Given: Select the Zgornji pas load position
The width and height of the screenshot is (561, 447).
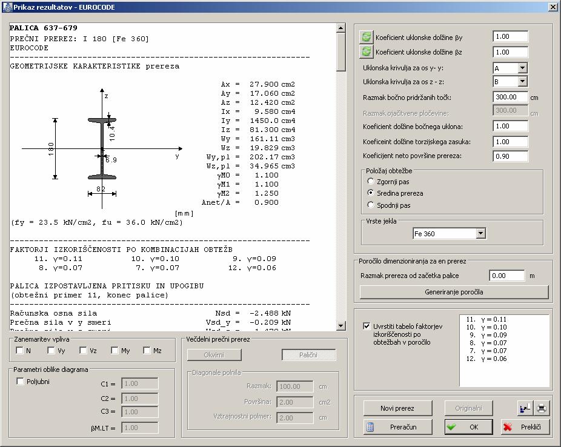Looking at the screenshot, I should 371,181.
